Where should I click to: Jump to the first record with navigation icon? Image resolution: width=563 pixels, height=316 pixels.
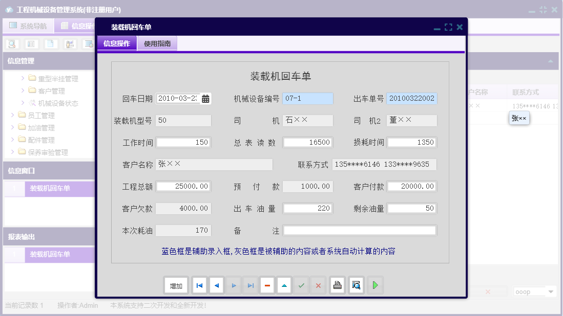[x=199, y=285]
